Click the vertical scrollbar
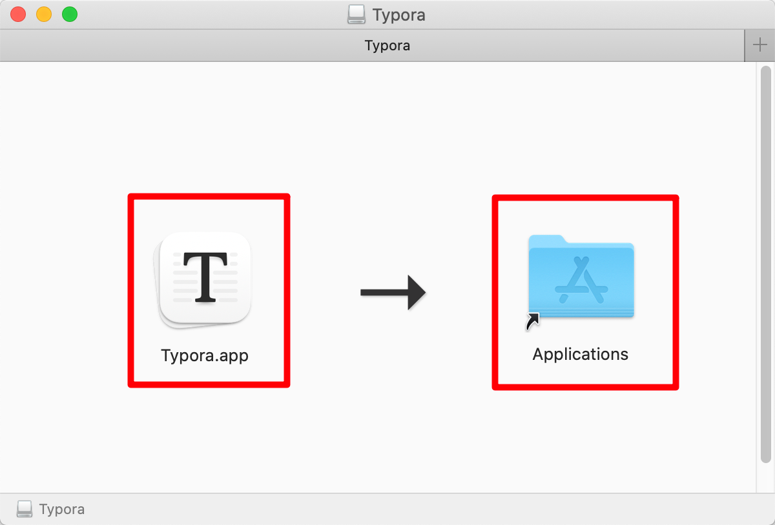 (765, 264)
